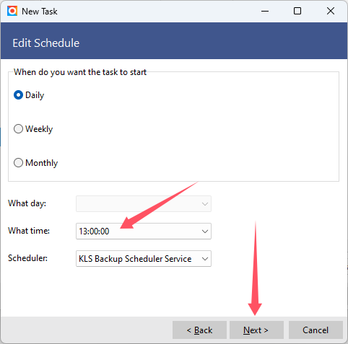
Task: Click the What day label
Action: (27, 203)
